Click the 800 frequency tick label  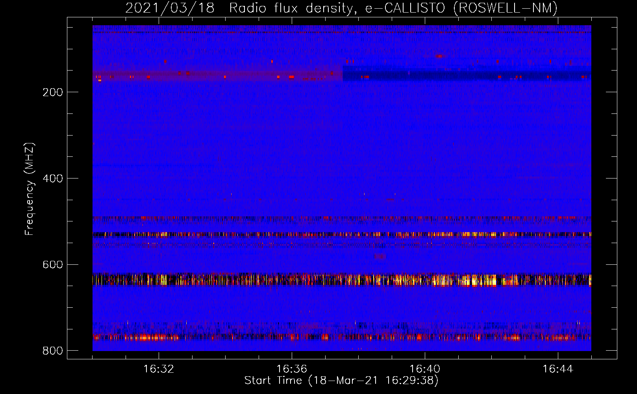(x=53, y=351)
